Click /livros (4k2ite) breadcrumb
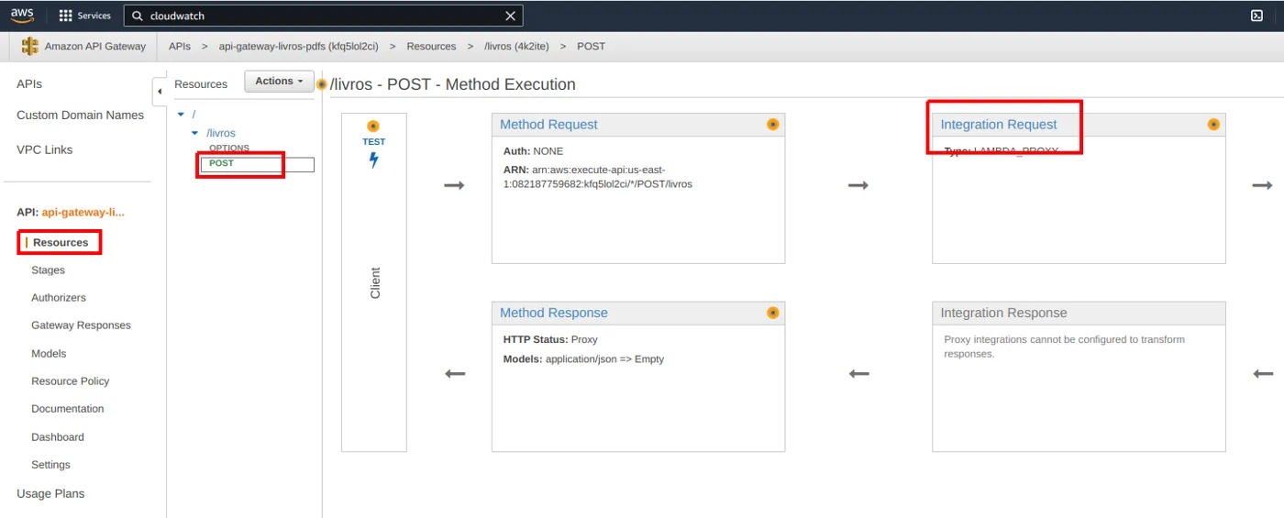1284x518 pixels. coord(516,46)
